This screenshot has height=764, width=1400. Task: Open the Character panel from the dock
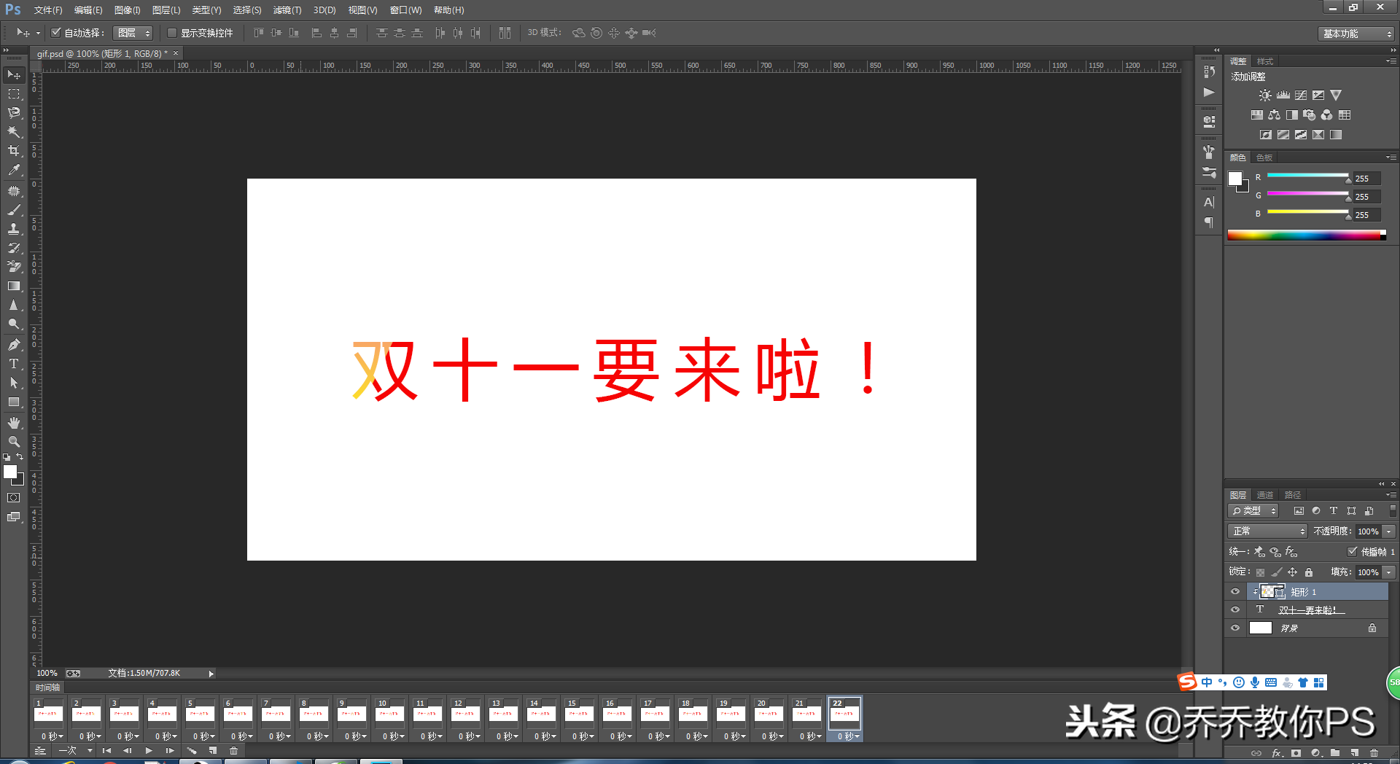[x=1209, y=202]
